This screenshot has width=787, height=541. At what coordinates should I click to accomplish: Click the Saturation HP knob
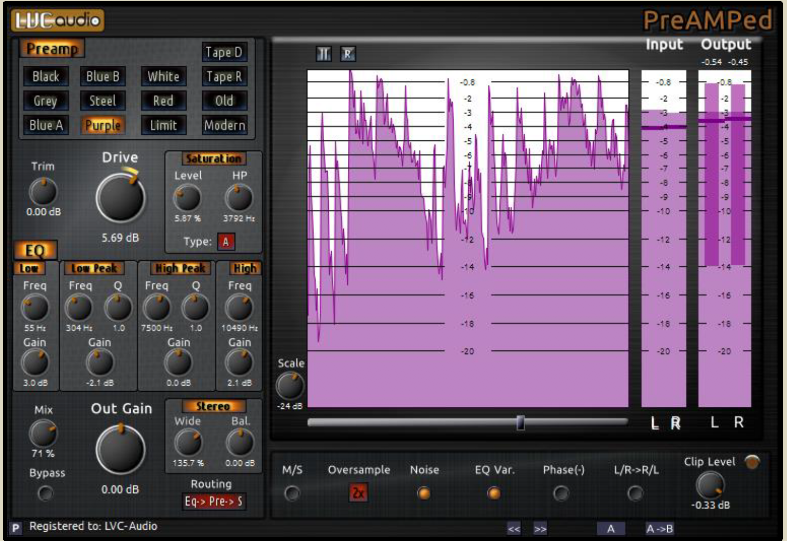click(x=238, y=198)
